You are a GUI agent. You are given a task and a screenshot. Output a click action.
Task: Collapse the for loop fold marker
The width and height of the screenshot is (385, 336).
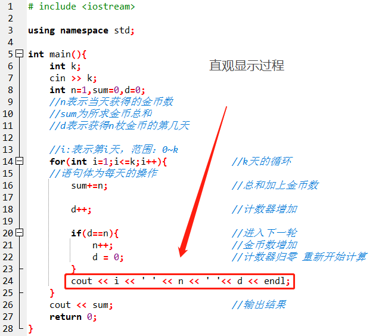(x=20, y=162)
